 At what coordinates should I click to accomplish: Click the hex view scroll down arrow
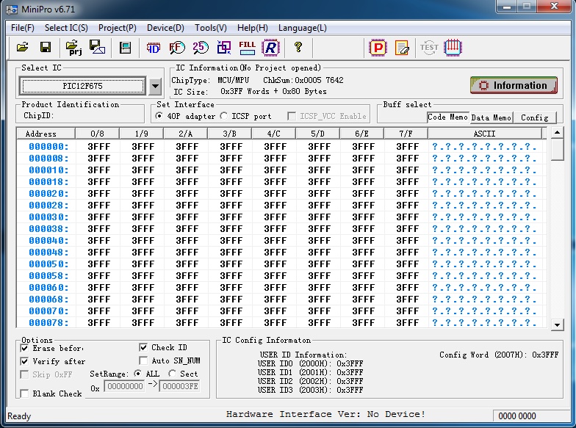557,324
